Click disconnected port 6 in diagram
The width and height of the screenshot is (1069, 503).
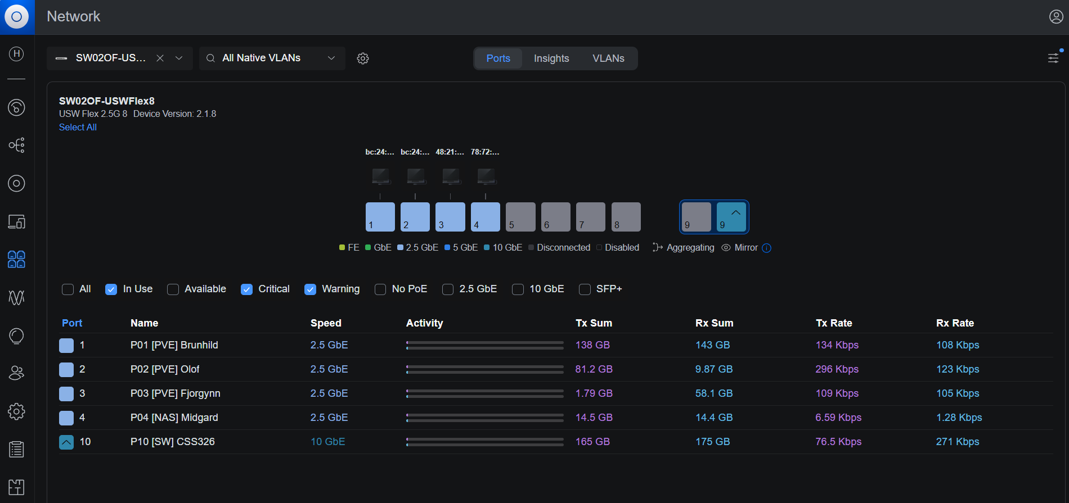point(556,217)
